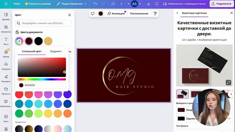Open the Приложения sidebar panel
This screenshot has height=132, width=235.
[x=6, y=103]
